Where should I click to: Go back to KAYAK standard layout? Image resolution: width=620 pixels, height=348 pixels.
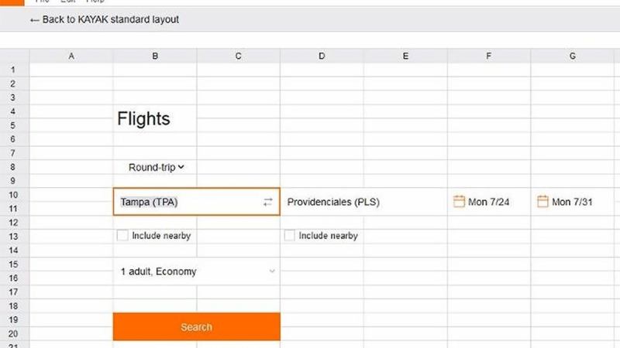(104, 19)
